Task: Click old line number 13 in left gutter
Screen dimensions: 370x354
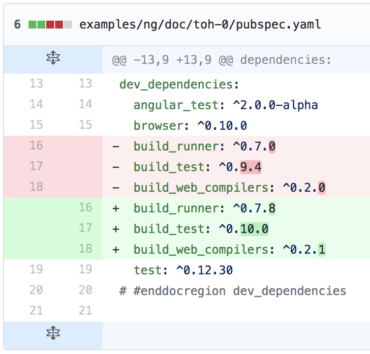Action: 36,84
